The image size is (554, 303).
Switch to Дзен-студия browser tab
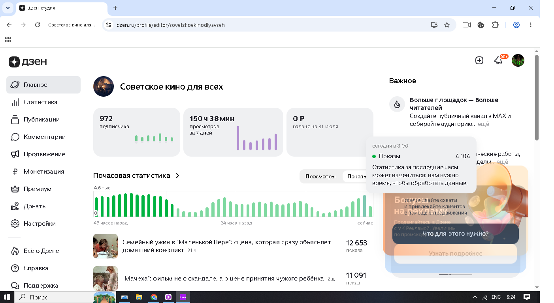[62, 8]
